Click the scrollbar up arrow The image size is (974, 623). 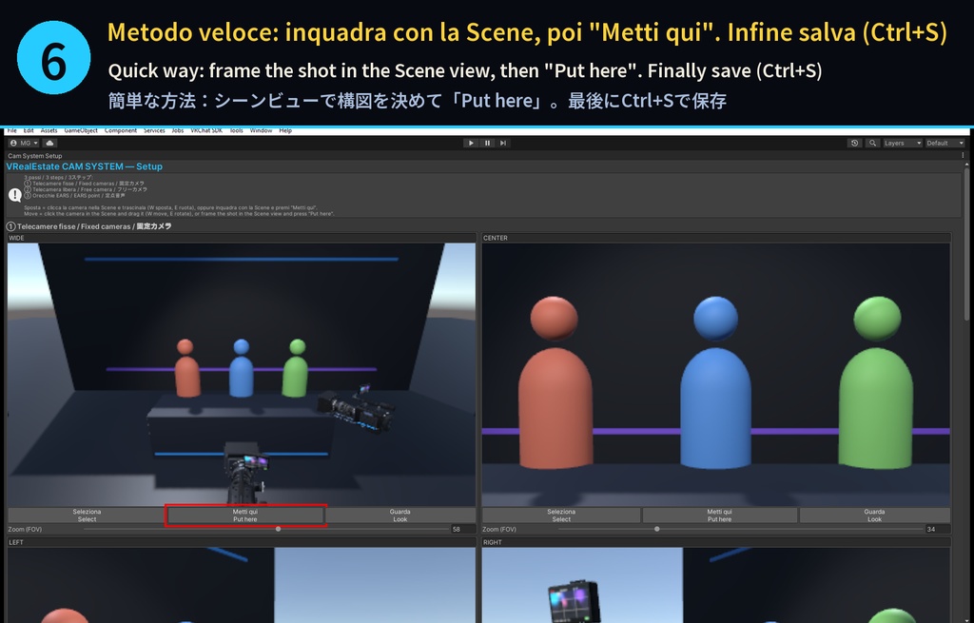[x=966, y=165]
